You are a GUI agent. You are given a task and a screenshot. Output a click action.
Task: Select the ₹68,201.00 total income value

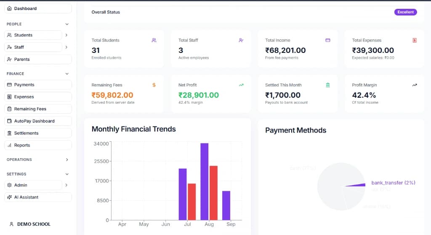pos(285,50)
